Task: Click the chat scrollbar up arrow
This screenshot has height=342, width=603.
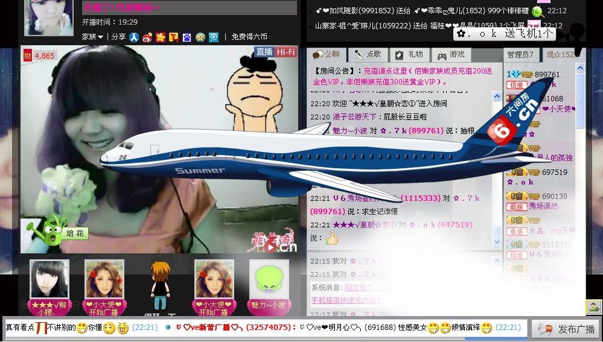Action: pyautogui.click(x=497, y=96)
